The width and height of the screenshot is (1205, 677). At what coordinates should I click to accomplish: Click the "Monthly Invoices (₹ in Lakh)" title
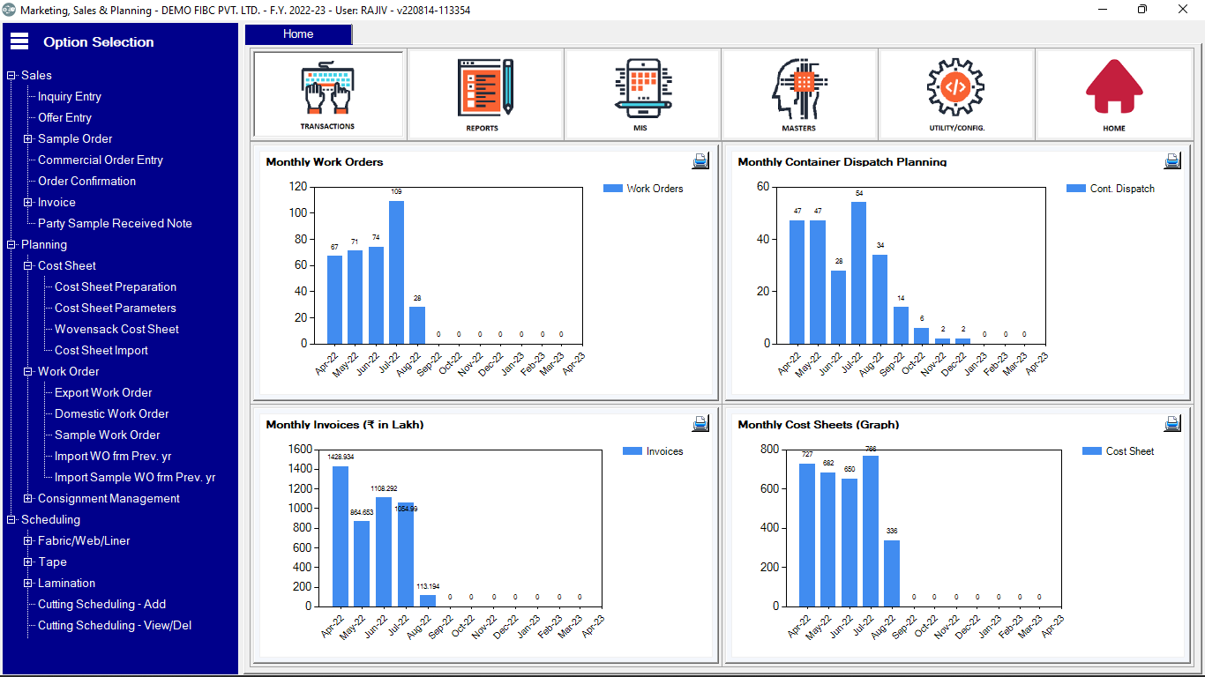[345, 425]
